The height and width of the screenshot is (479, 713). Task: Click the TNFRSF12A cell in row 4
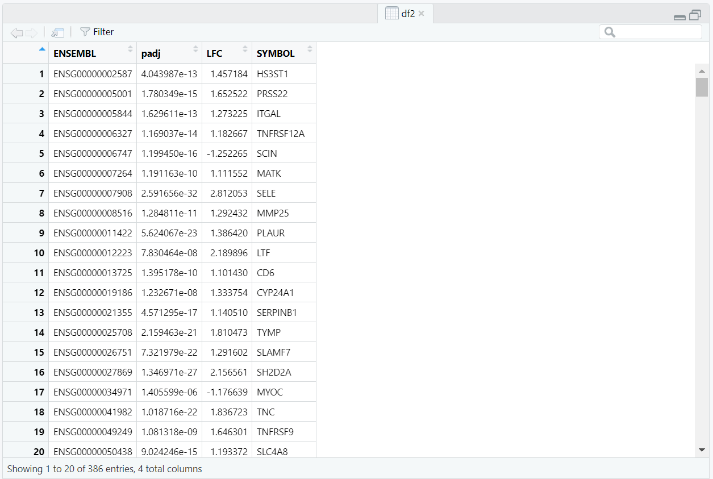281,134
